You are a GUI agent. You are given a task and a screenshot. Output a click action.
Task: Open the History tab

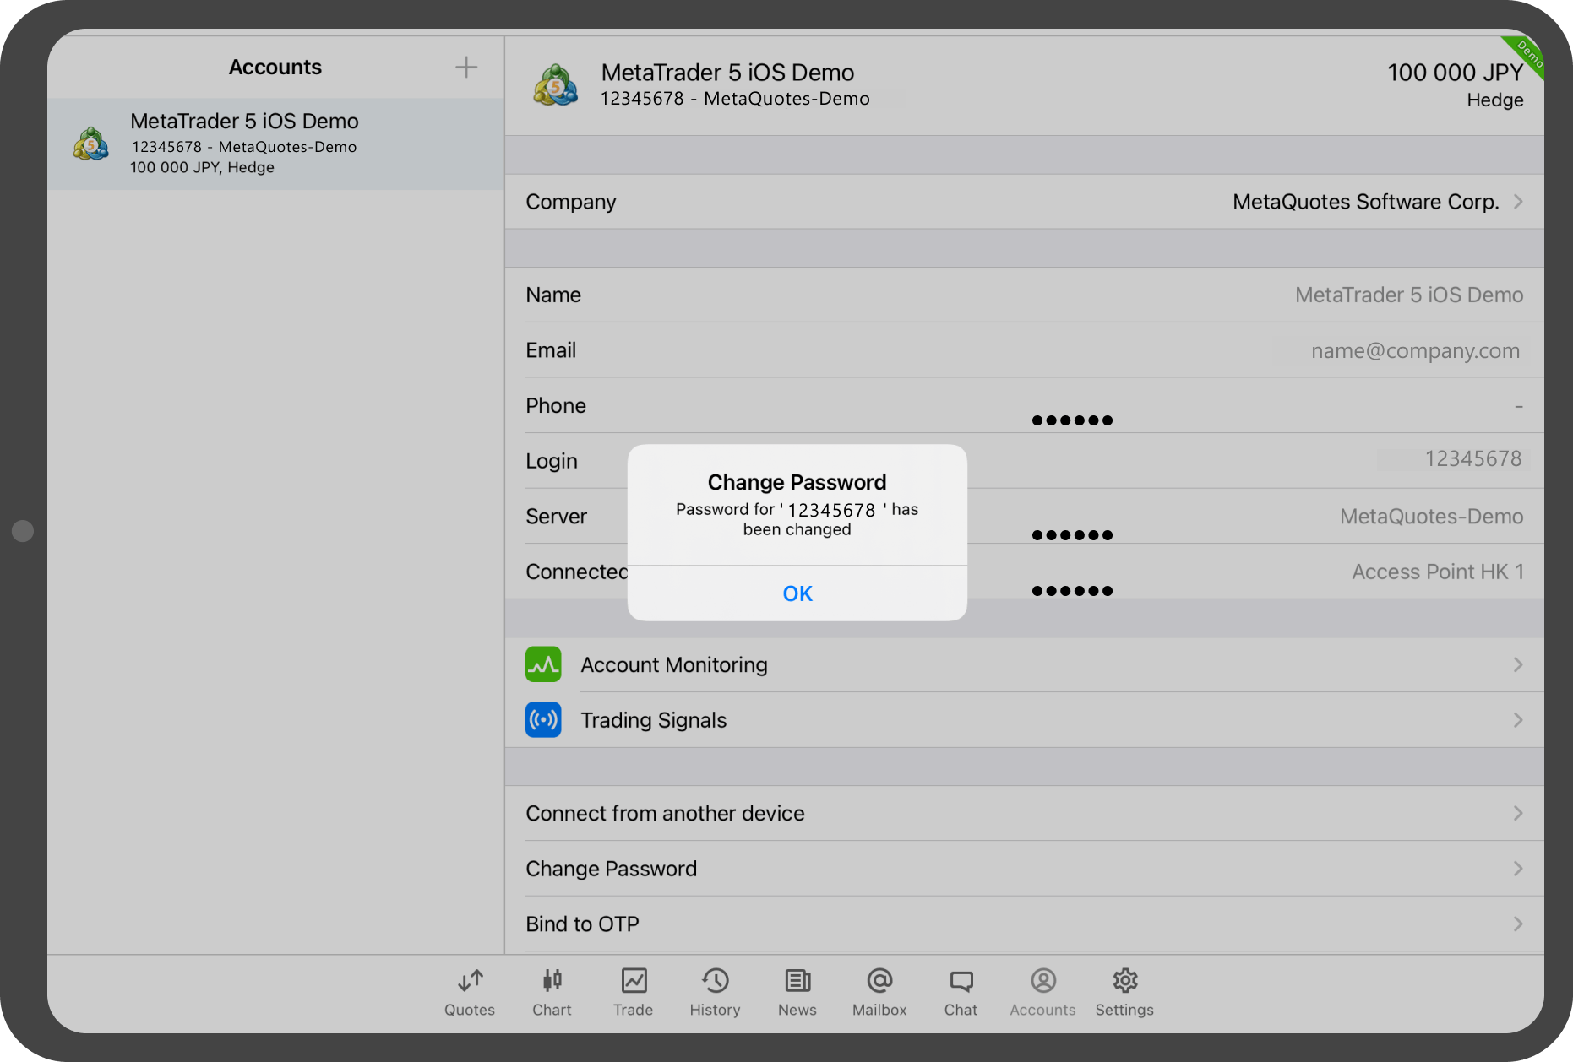point(715,992)
